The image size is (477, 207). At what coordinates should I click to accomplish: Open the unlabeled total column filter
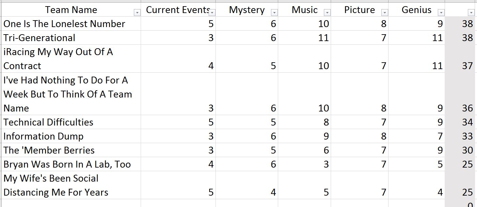[471, 13]
